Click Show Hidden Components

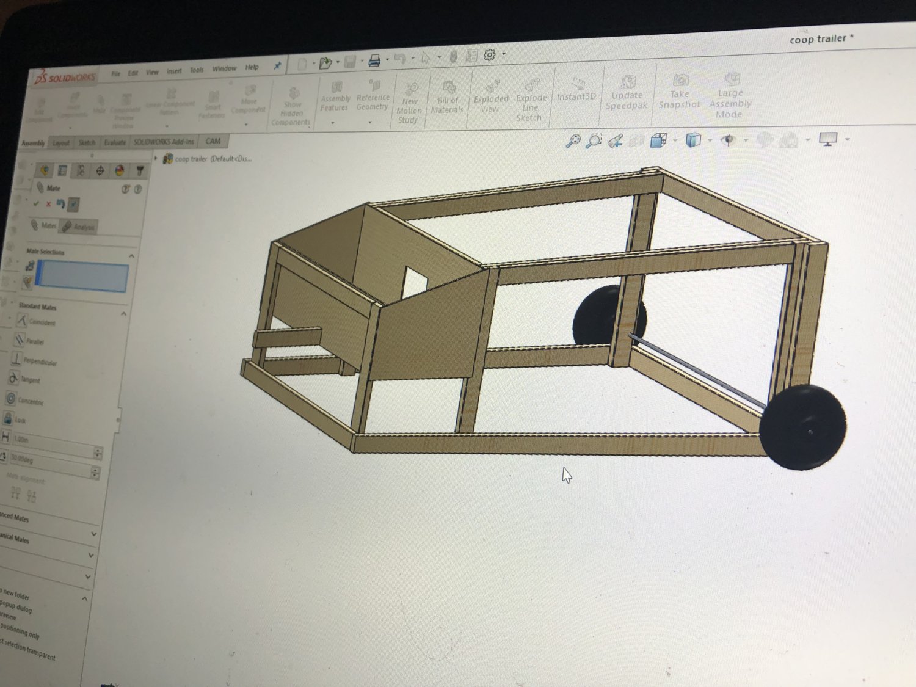pos(292,106)
